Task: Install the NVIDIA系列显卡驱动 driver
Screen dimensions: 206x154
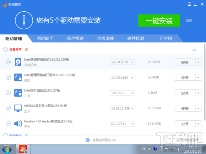Action: tap(185, 108)
